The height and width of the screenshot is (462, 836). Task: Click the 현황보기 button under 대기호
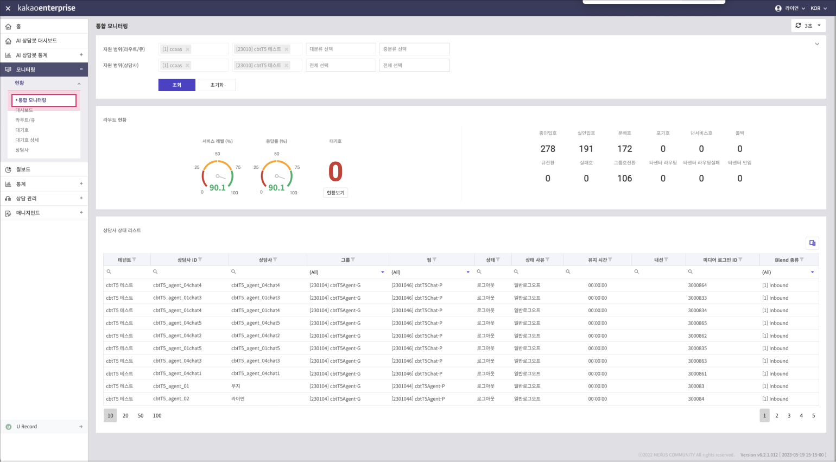pyautogui.click(x=335, y=193)
